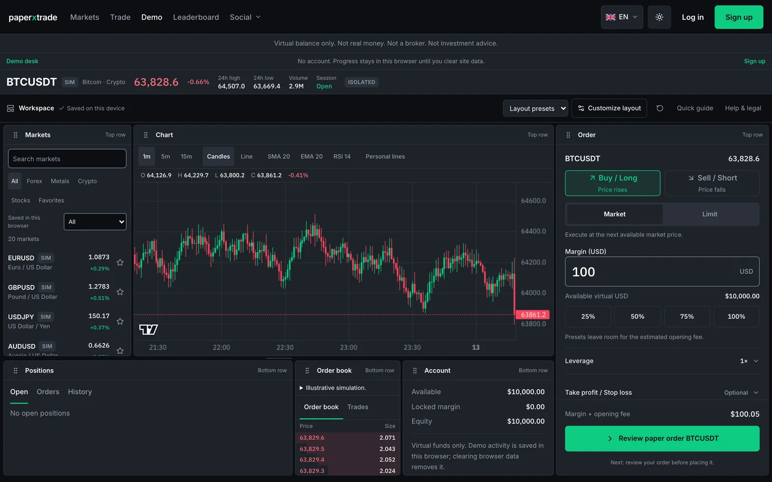Image resolution: width=772 pixels, height=482 pixels.
Task: Switch order type to Limit
Action: [x=710, y=214]
